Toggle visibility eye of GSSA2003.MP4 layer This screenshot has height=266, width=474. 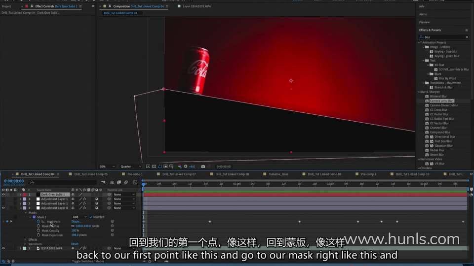click(x=3, y=248)
